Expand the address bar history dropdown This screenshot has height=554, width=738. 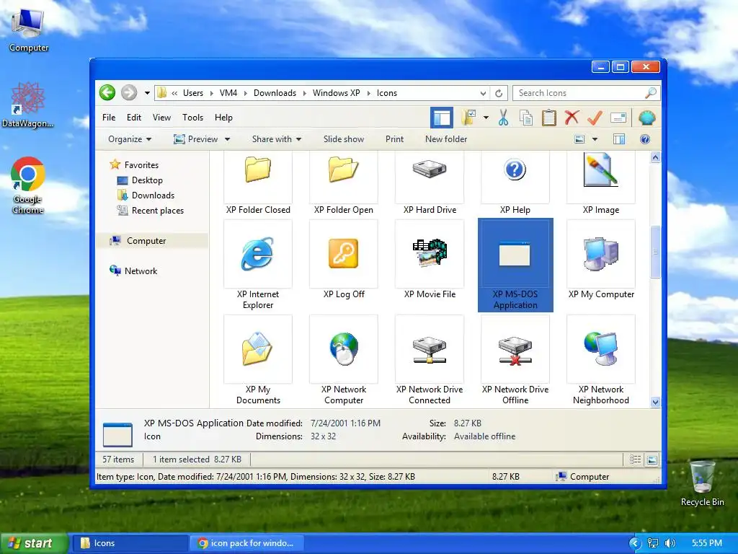coord(483,93)
